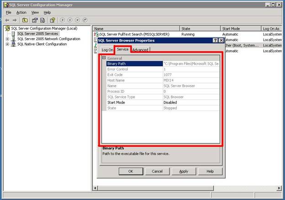
Task: Click the dialog Help button
Action: (210, 171)
